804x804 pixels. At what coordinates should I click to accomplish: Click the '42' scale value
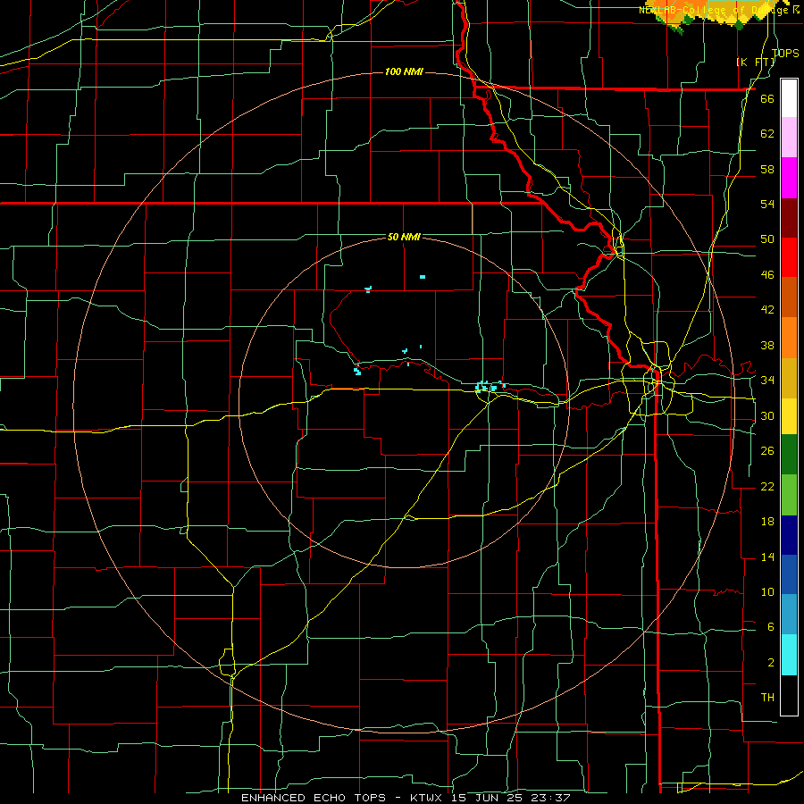pyautogui.click(x=767, y=310)
